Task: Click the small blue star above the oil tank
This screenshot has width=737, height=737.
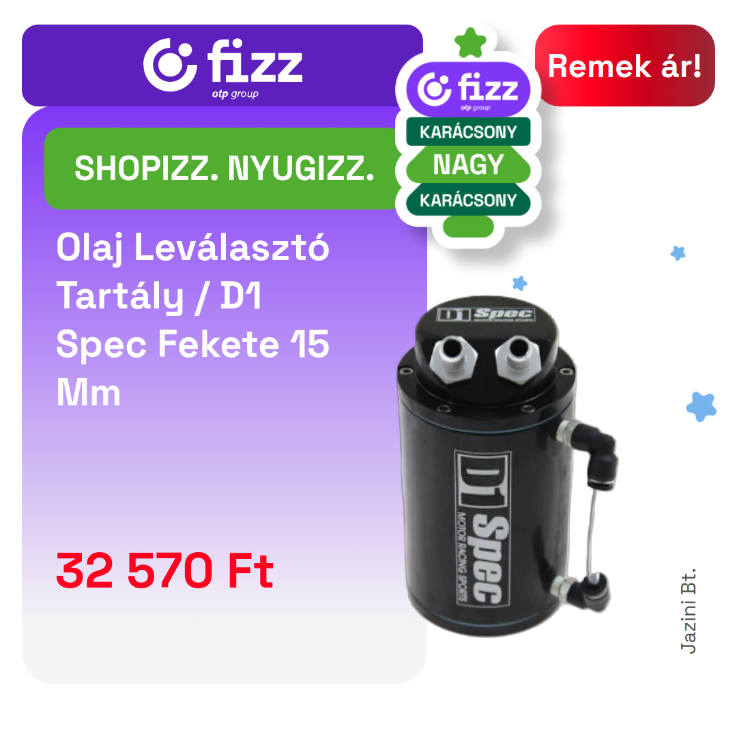Action: [520, 283]
